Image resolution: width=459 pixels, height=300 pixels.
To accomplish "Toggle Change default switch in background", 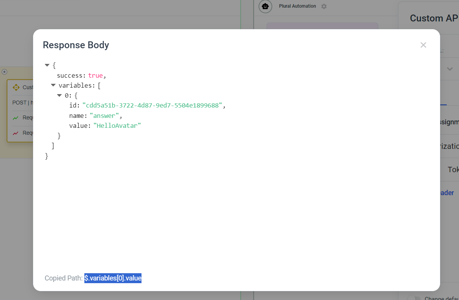I will 414,298.
